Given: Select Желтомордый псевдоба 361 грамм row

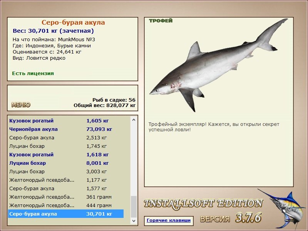Looking at the screenshot, I should (x=66, y=197).
